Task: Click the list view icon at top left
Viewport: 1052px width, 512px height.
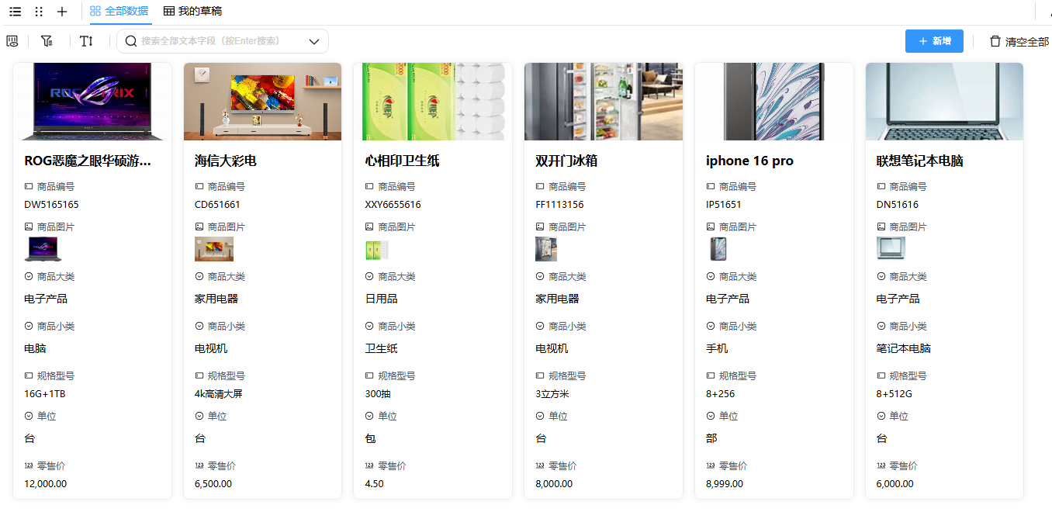Action: coord(16,12)
